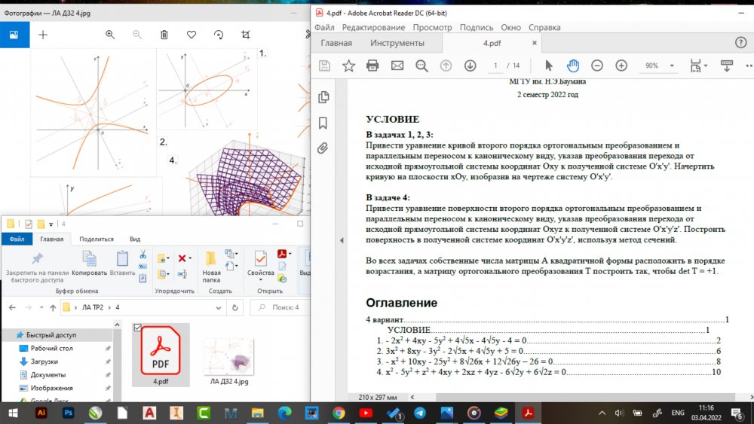Switch to the Инструменты tab
This screenshot has height=424, width=754.
[397, 43]
